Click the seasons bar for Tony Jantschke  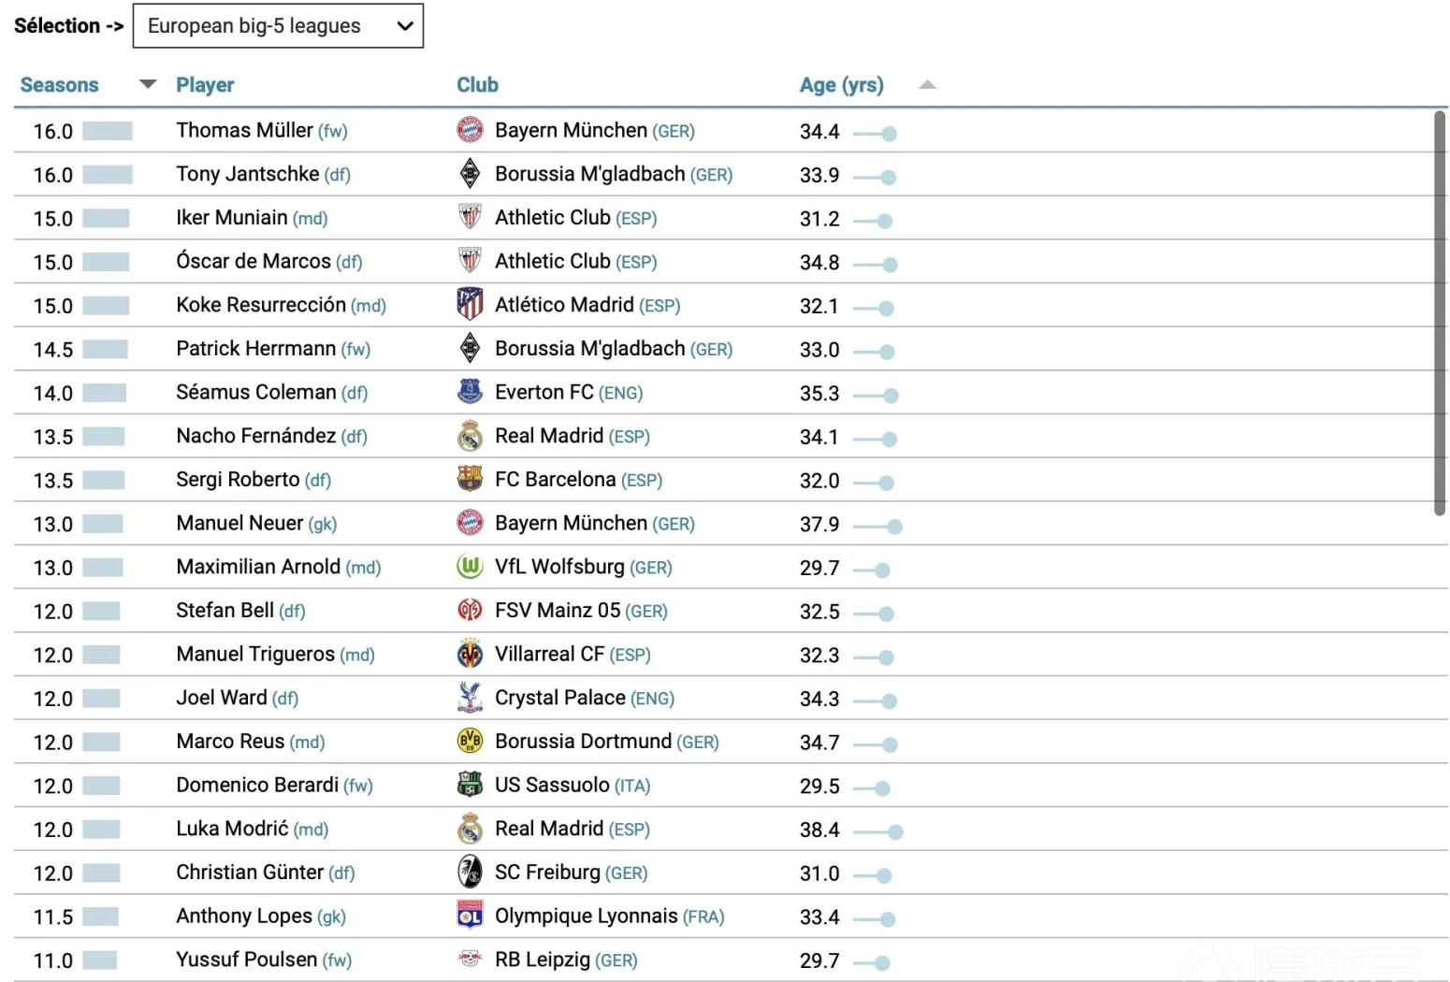coord(108,175)
